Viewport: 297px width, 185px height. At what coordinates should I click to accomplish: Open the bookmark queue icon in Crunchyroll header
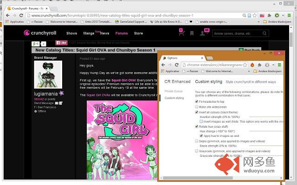coord(192,33)
